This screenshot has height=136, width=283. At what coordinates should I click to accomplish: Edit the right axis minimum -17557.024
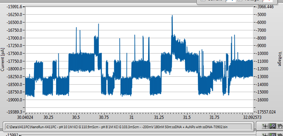pos(266,112)
